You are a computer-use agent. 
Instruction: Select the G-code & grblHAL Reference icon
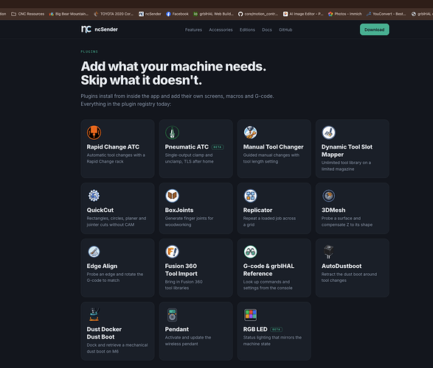251,252
